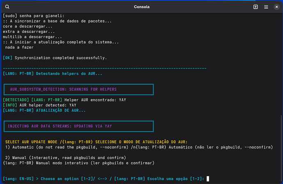Click the Consola title in the header bar

(x=141, y=7)
